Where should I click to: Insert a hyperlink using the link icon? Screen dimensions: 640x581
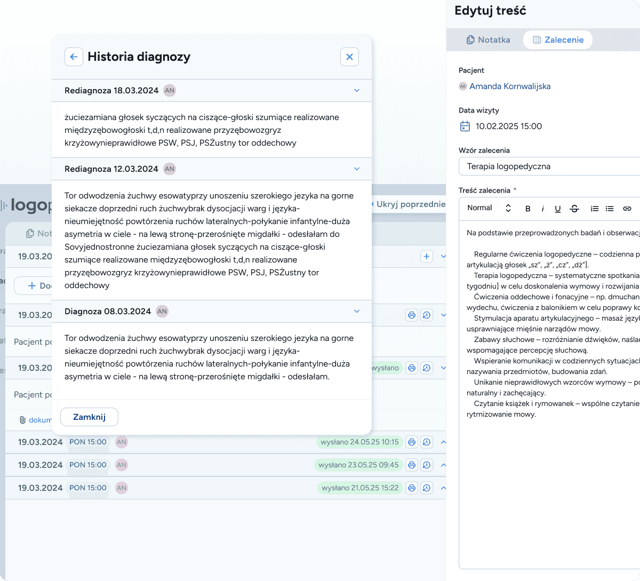(627, 209)
